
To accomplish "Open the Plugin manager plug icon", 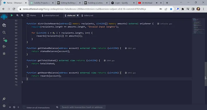I will (x=4, y=99).
